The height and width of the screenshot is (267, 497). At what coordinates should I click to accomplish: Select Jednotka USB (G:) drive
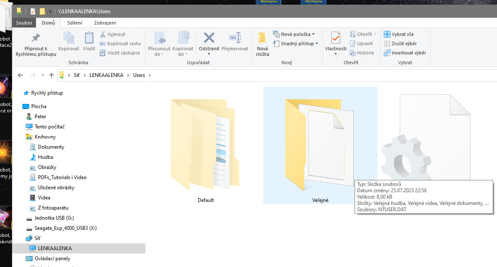click(54, 218)
